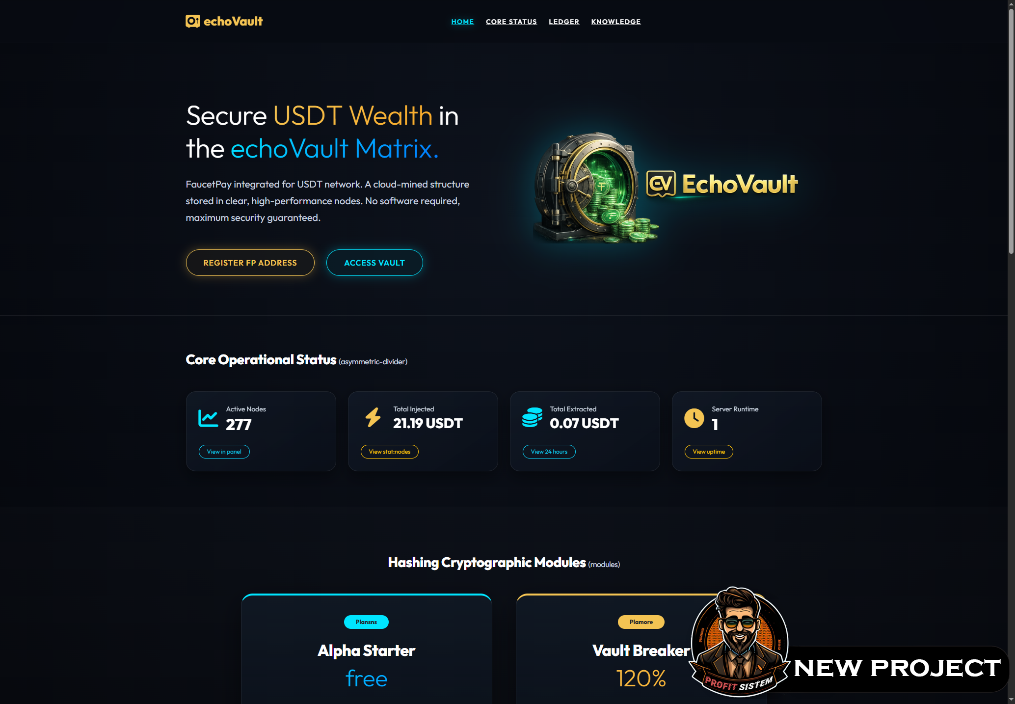1015x704 pixels.
Task: Click the Total Extracted coins stack icon
Action: [x=532, y=417]
